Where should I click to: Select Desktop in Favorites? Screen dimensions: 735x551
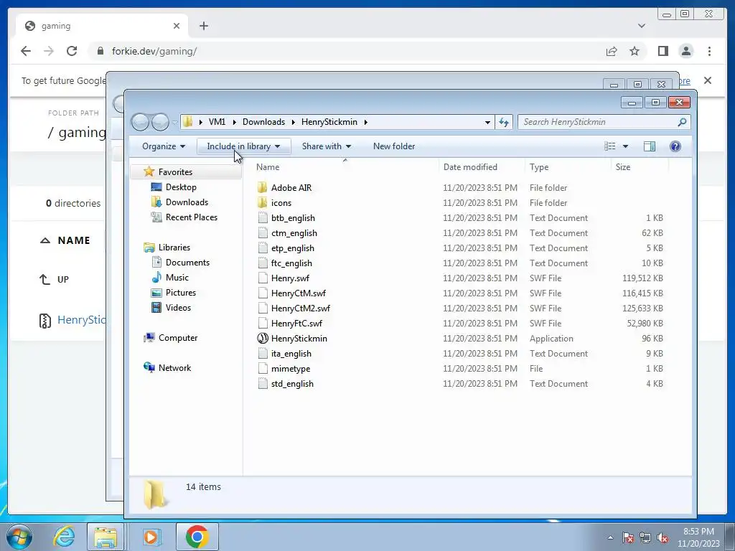(x=181, y=187)
